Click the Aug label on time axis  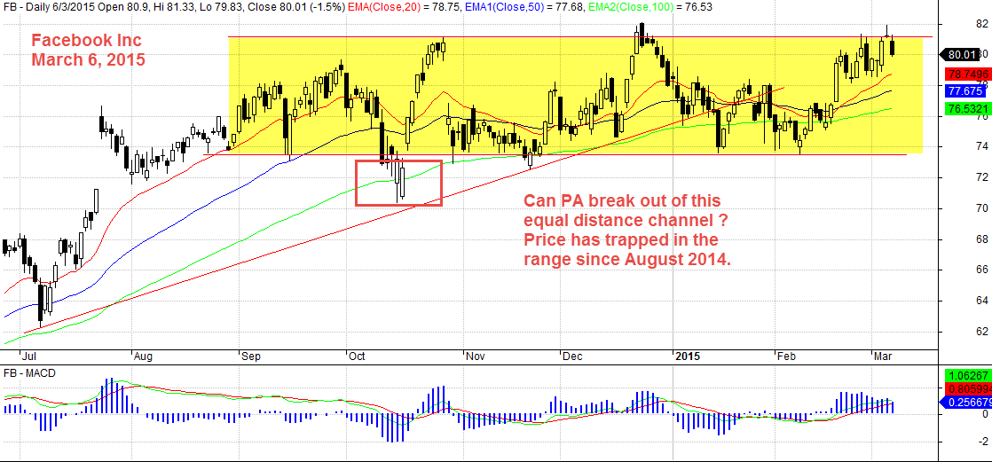[143, 356]
